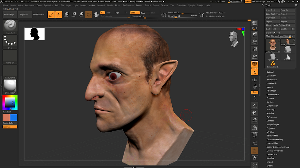The width and height of the screenshot is (300, 168).
Task: Open the SkinShade4 material picker
Action: (x=10, y=87)
